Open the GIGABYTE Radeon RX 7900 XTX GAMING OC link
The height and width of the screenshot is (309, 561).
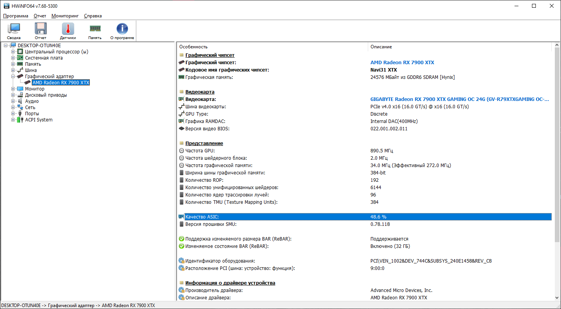pos(460,99)
